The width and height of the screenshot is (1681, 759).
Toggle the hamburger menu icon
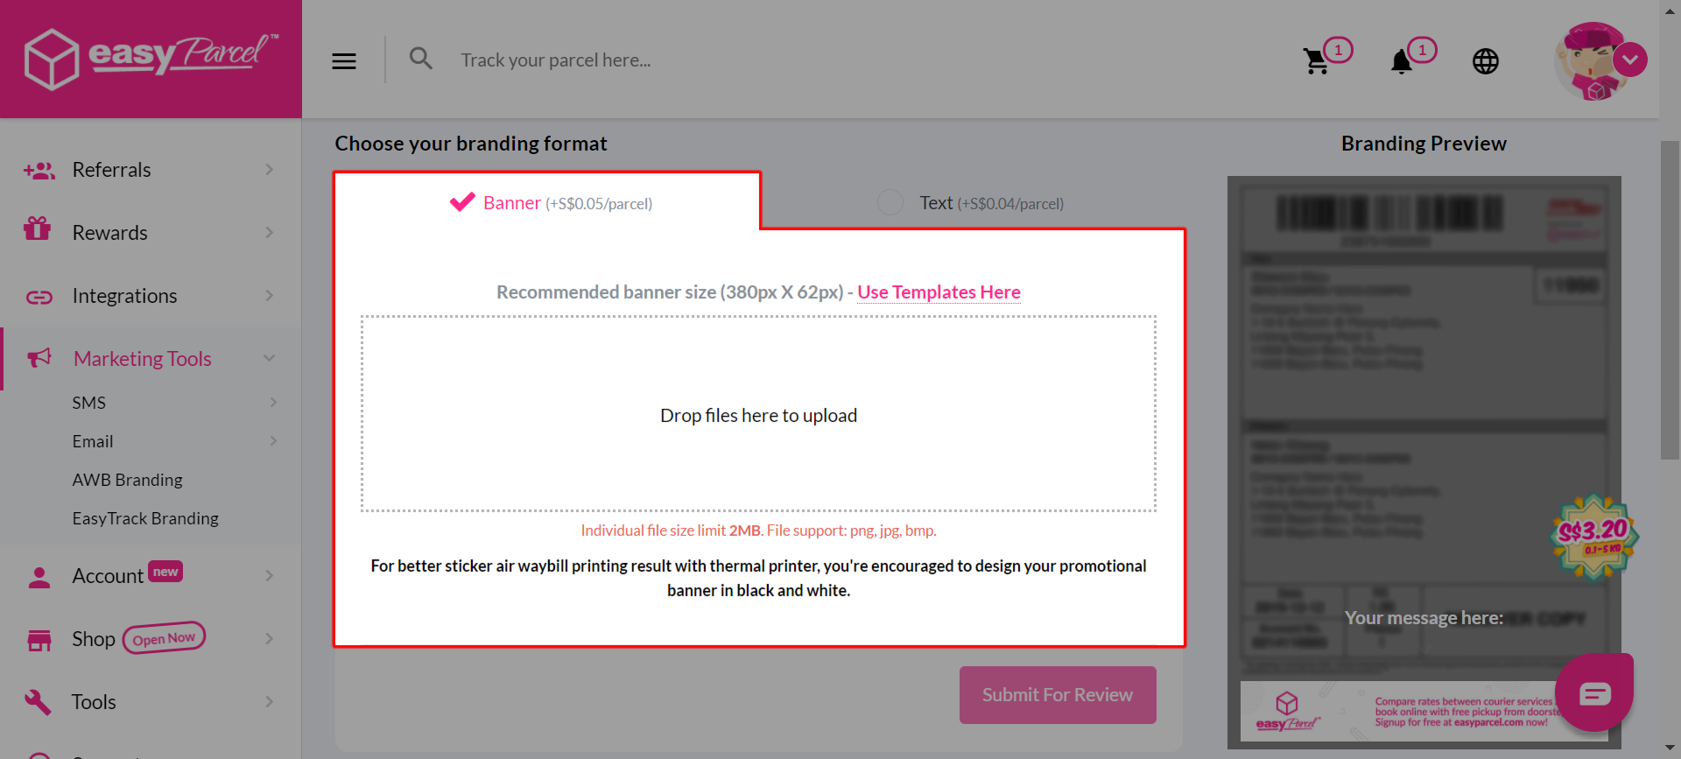coord(344,61)
